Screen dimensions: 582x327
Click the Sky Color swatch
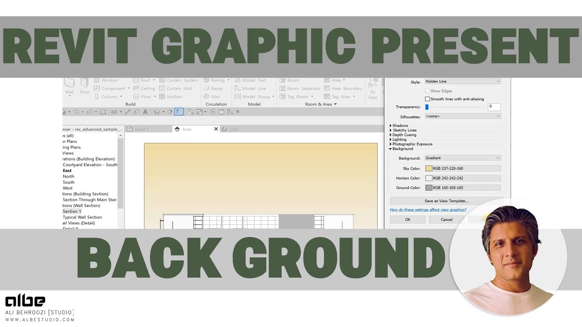point(429,168)
